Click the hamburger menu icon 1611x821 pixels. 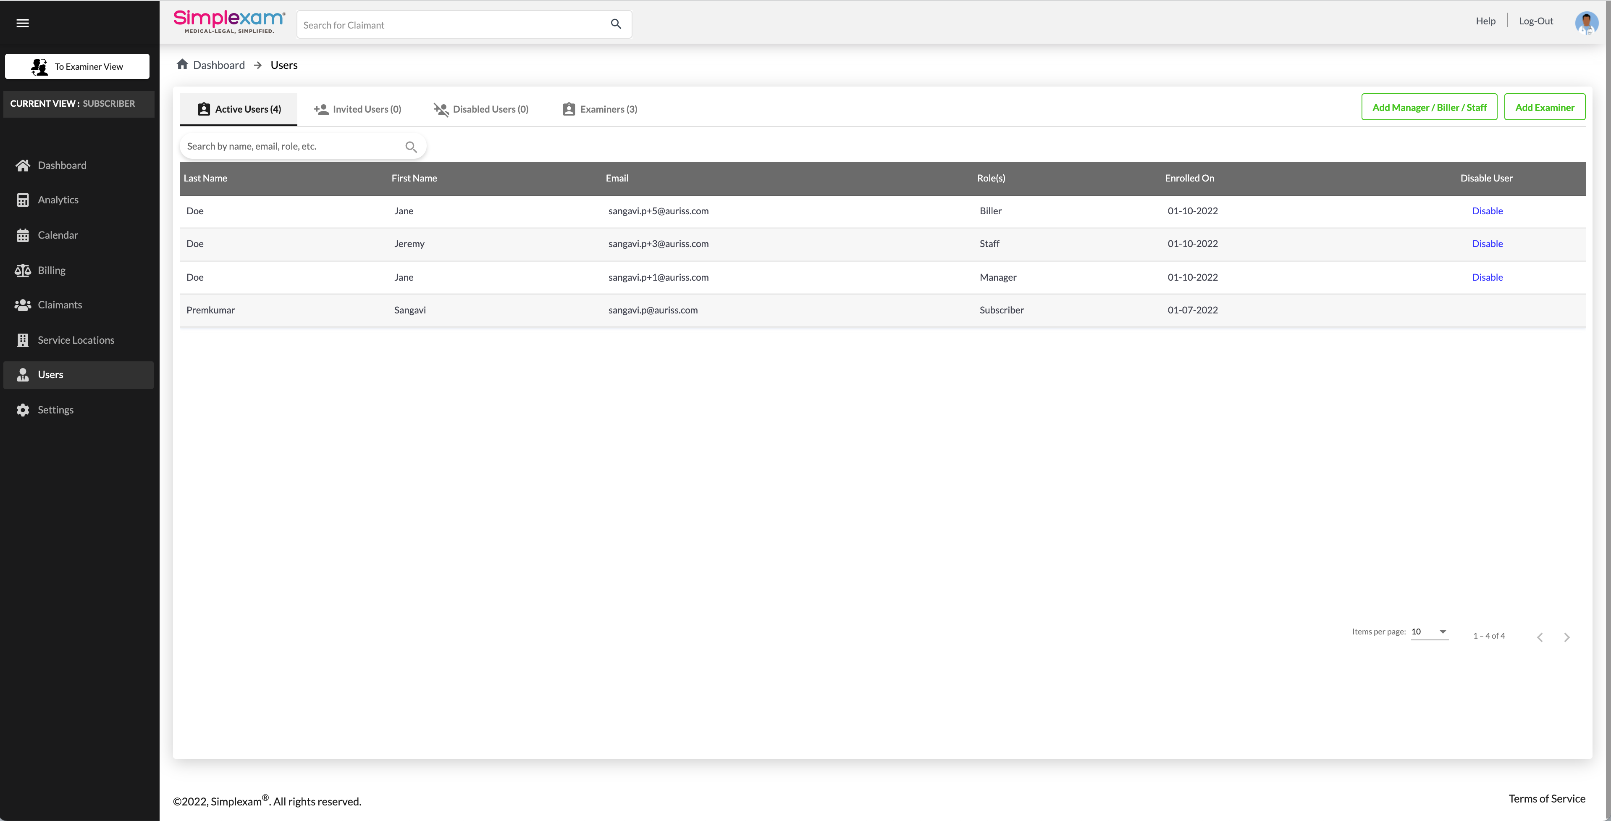click(x=23, y=23)
